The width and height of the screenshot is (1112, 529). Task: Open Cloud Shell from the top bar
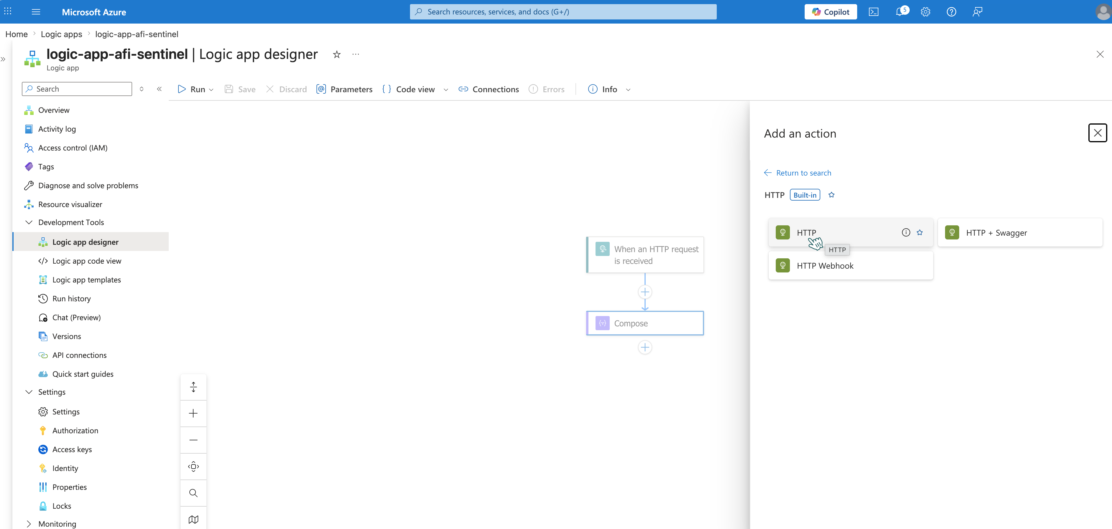[873, 12]
